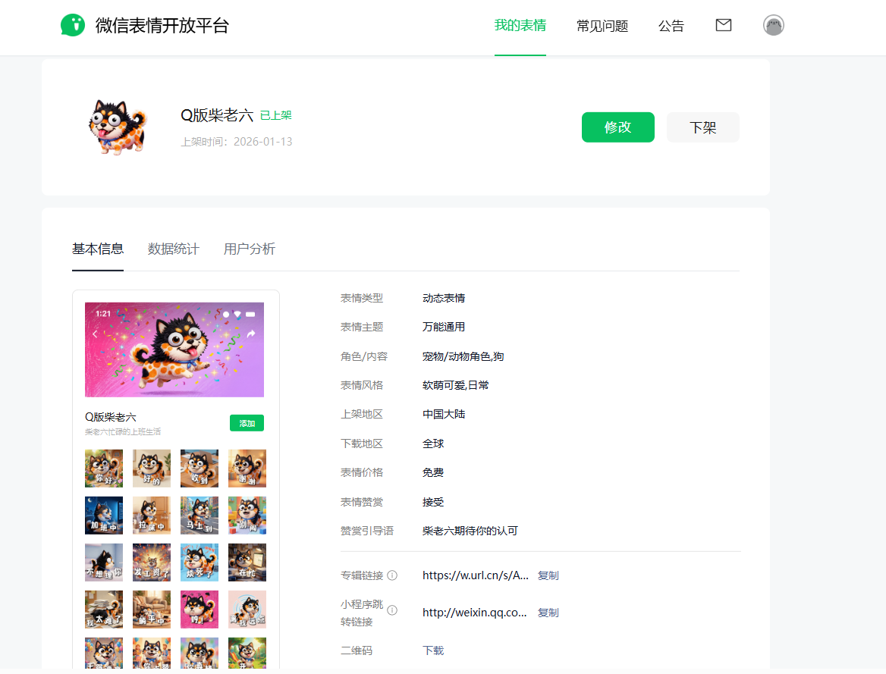
Task: Copy the 专辑链接 URL via 复制
Action: tap(548, 575)
